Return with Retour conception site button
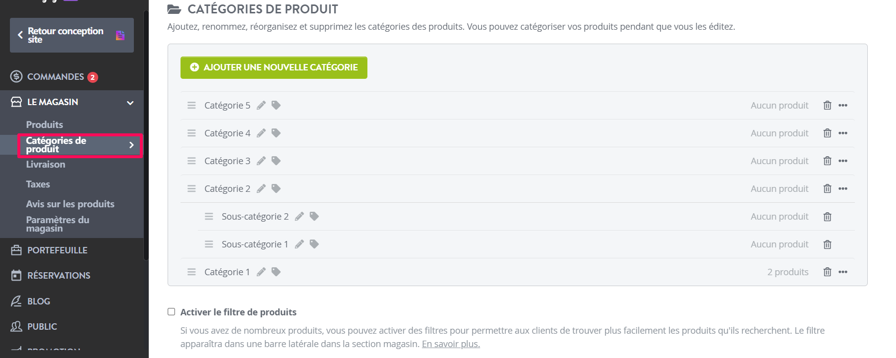 [x=72, y=35]
